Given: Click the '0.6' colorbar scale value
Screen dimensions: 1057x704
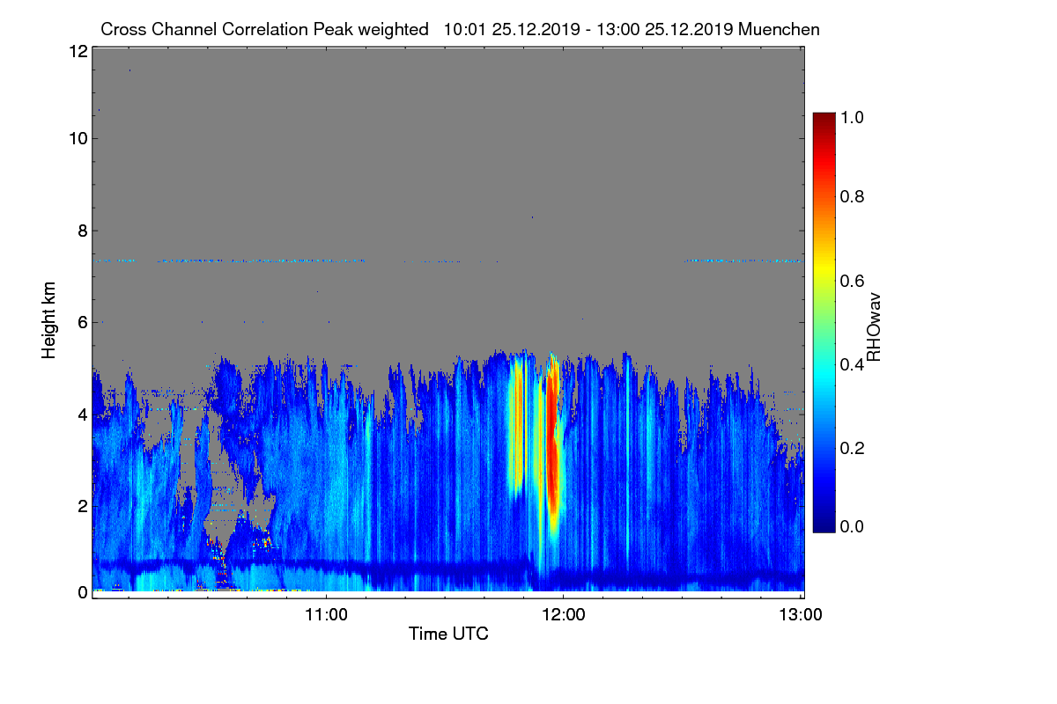Looking at the screenshot, I should click(854, 281).
